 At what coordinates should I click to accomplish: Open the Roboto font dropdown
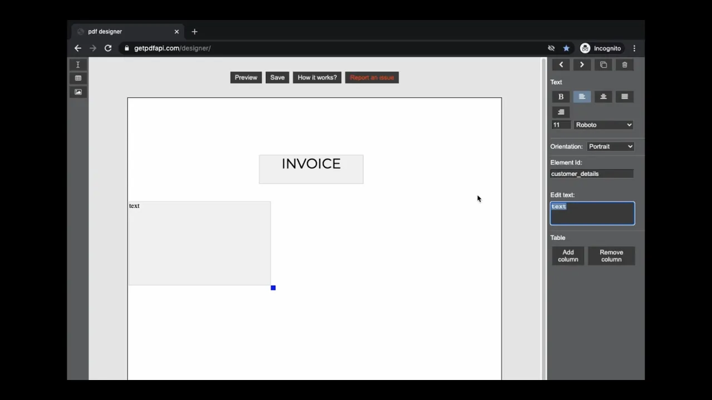click(x=604, y=125)
